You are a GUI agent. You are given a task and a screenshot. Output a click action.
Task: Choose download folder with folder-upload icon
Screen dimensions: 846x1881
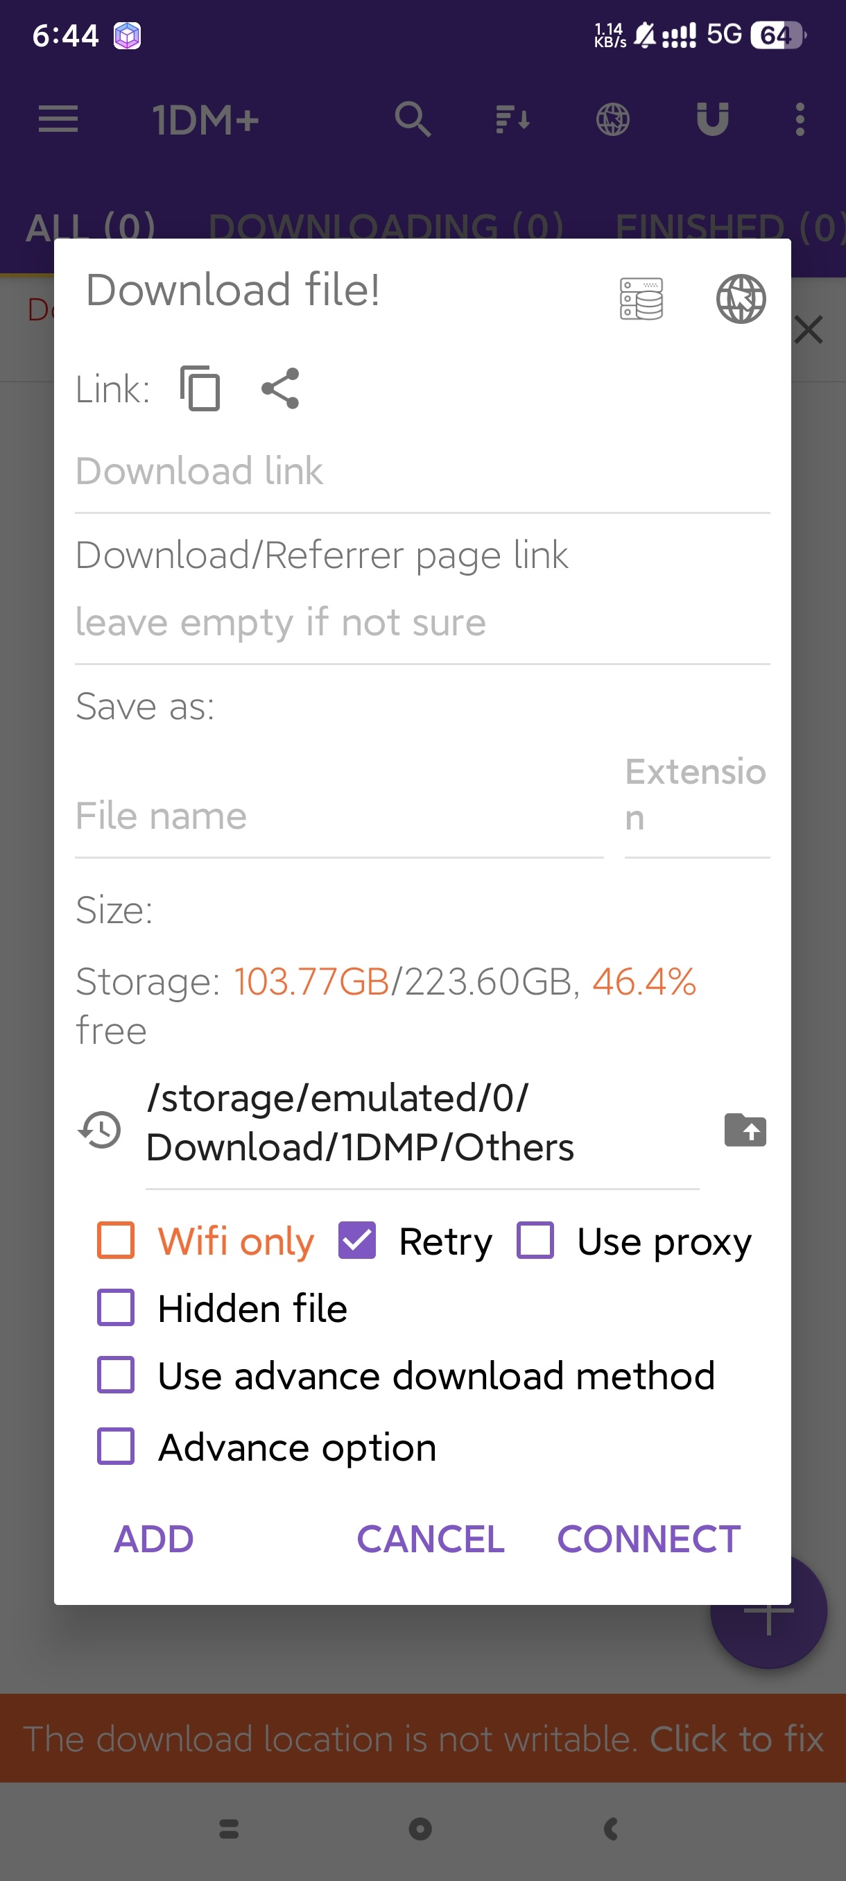pos(745,1130)
